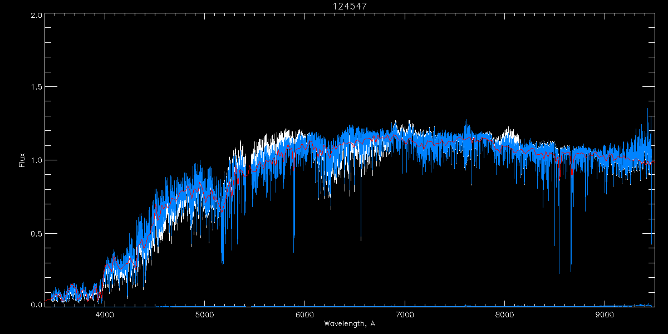Screen dimensions: 668x334
Task: Click the 0.0 flux tick label
Action: (x=36, y=305)
